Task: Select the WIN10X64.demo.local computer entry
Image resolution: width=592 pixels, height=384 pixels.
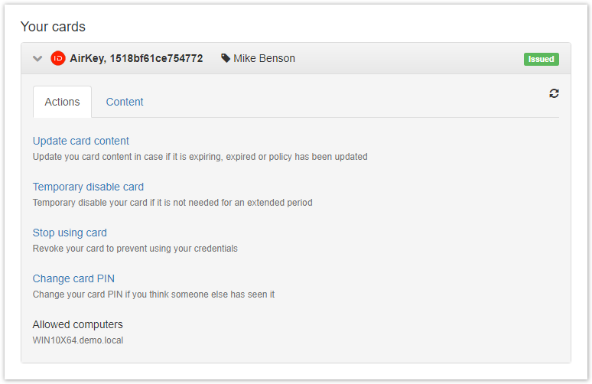Action: point(77,340)
